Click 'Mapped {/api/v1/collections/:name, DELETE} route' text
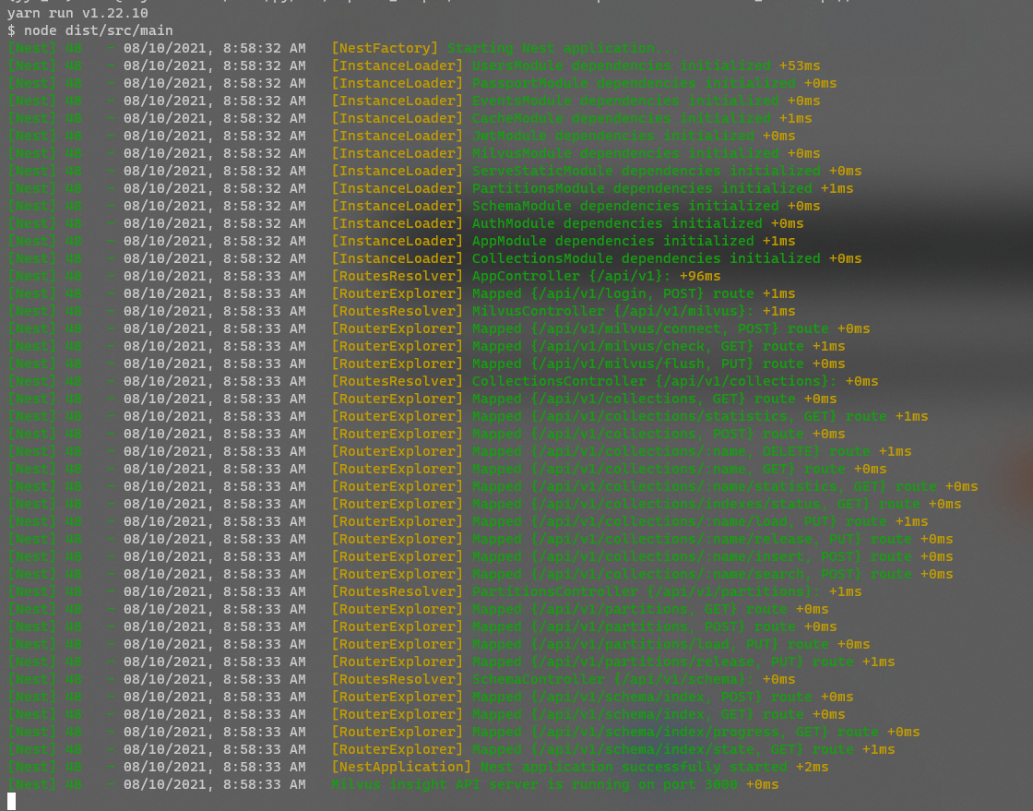This screenshot has height=811, width=1033. pos(671,451)
